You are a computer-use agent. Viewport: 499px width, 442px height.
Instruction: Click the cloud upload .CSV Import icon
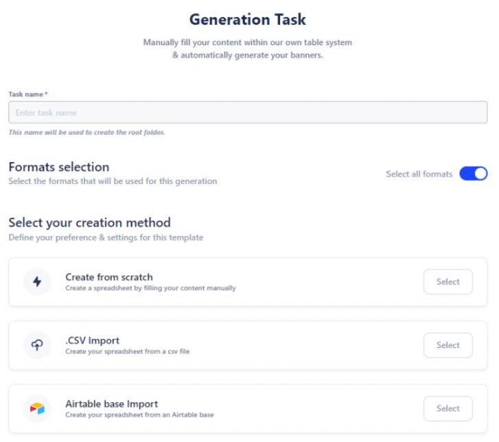[x=37, y=345]
